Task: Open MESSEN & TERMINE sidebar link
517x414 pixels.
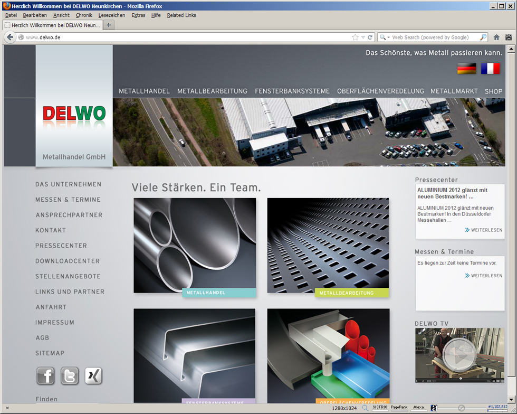Action: 68,200
